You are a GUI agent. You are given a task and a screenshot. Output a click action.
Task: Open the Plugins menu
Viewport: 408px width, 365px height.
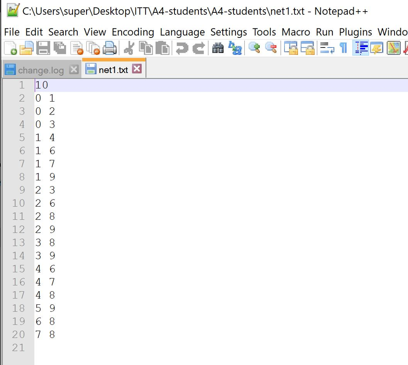click(x=355, y=32)
